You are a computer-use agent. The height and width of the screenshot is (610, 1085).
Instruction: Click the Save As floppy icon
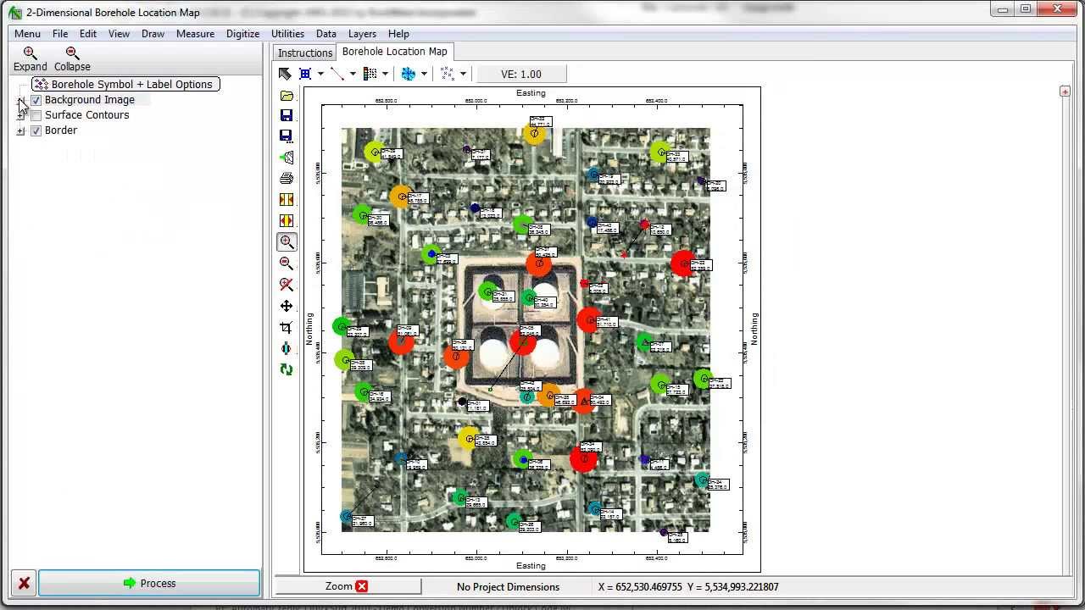coord(287,136)
